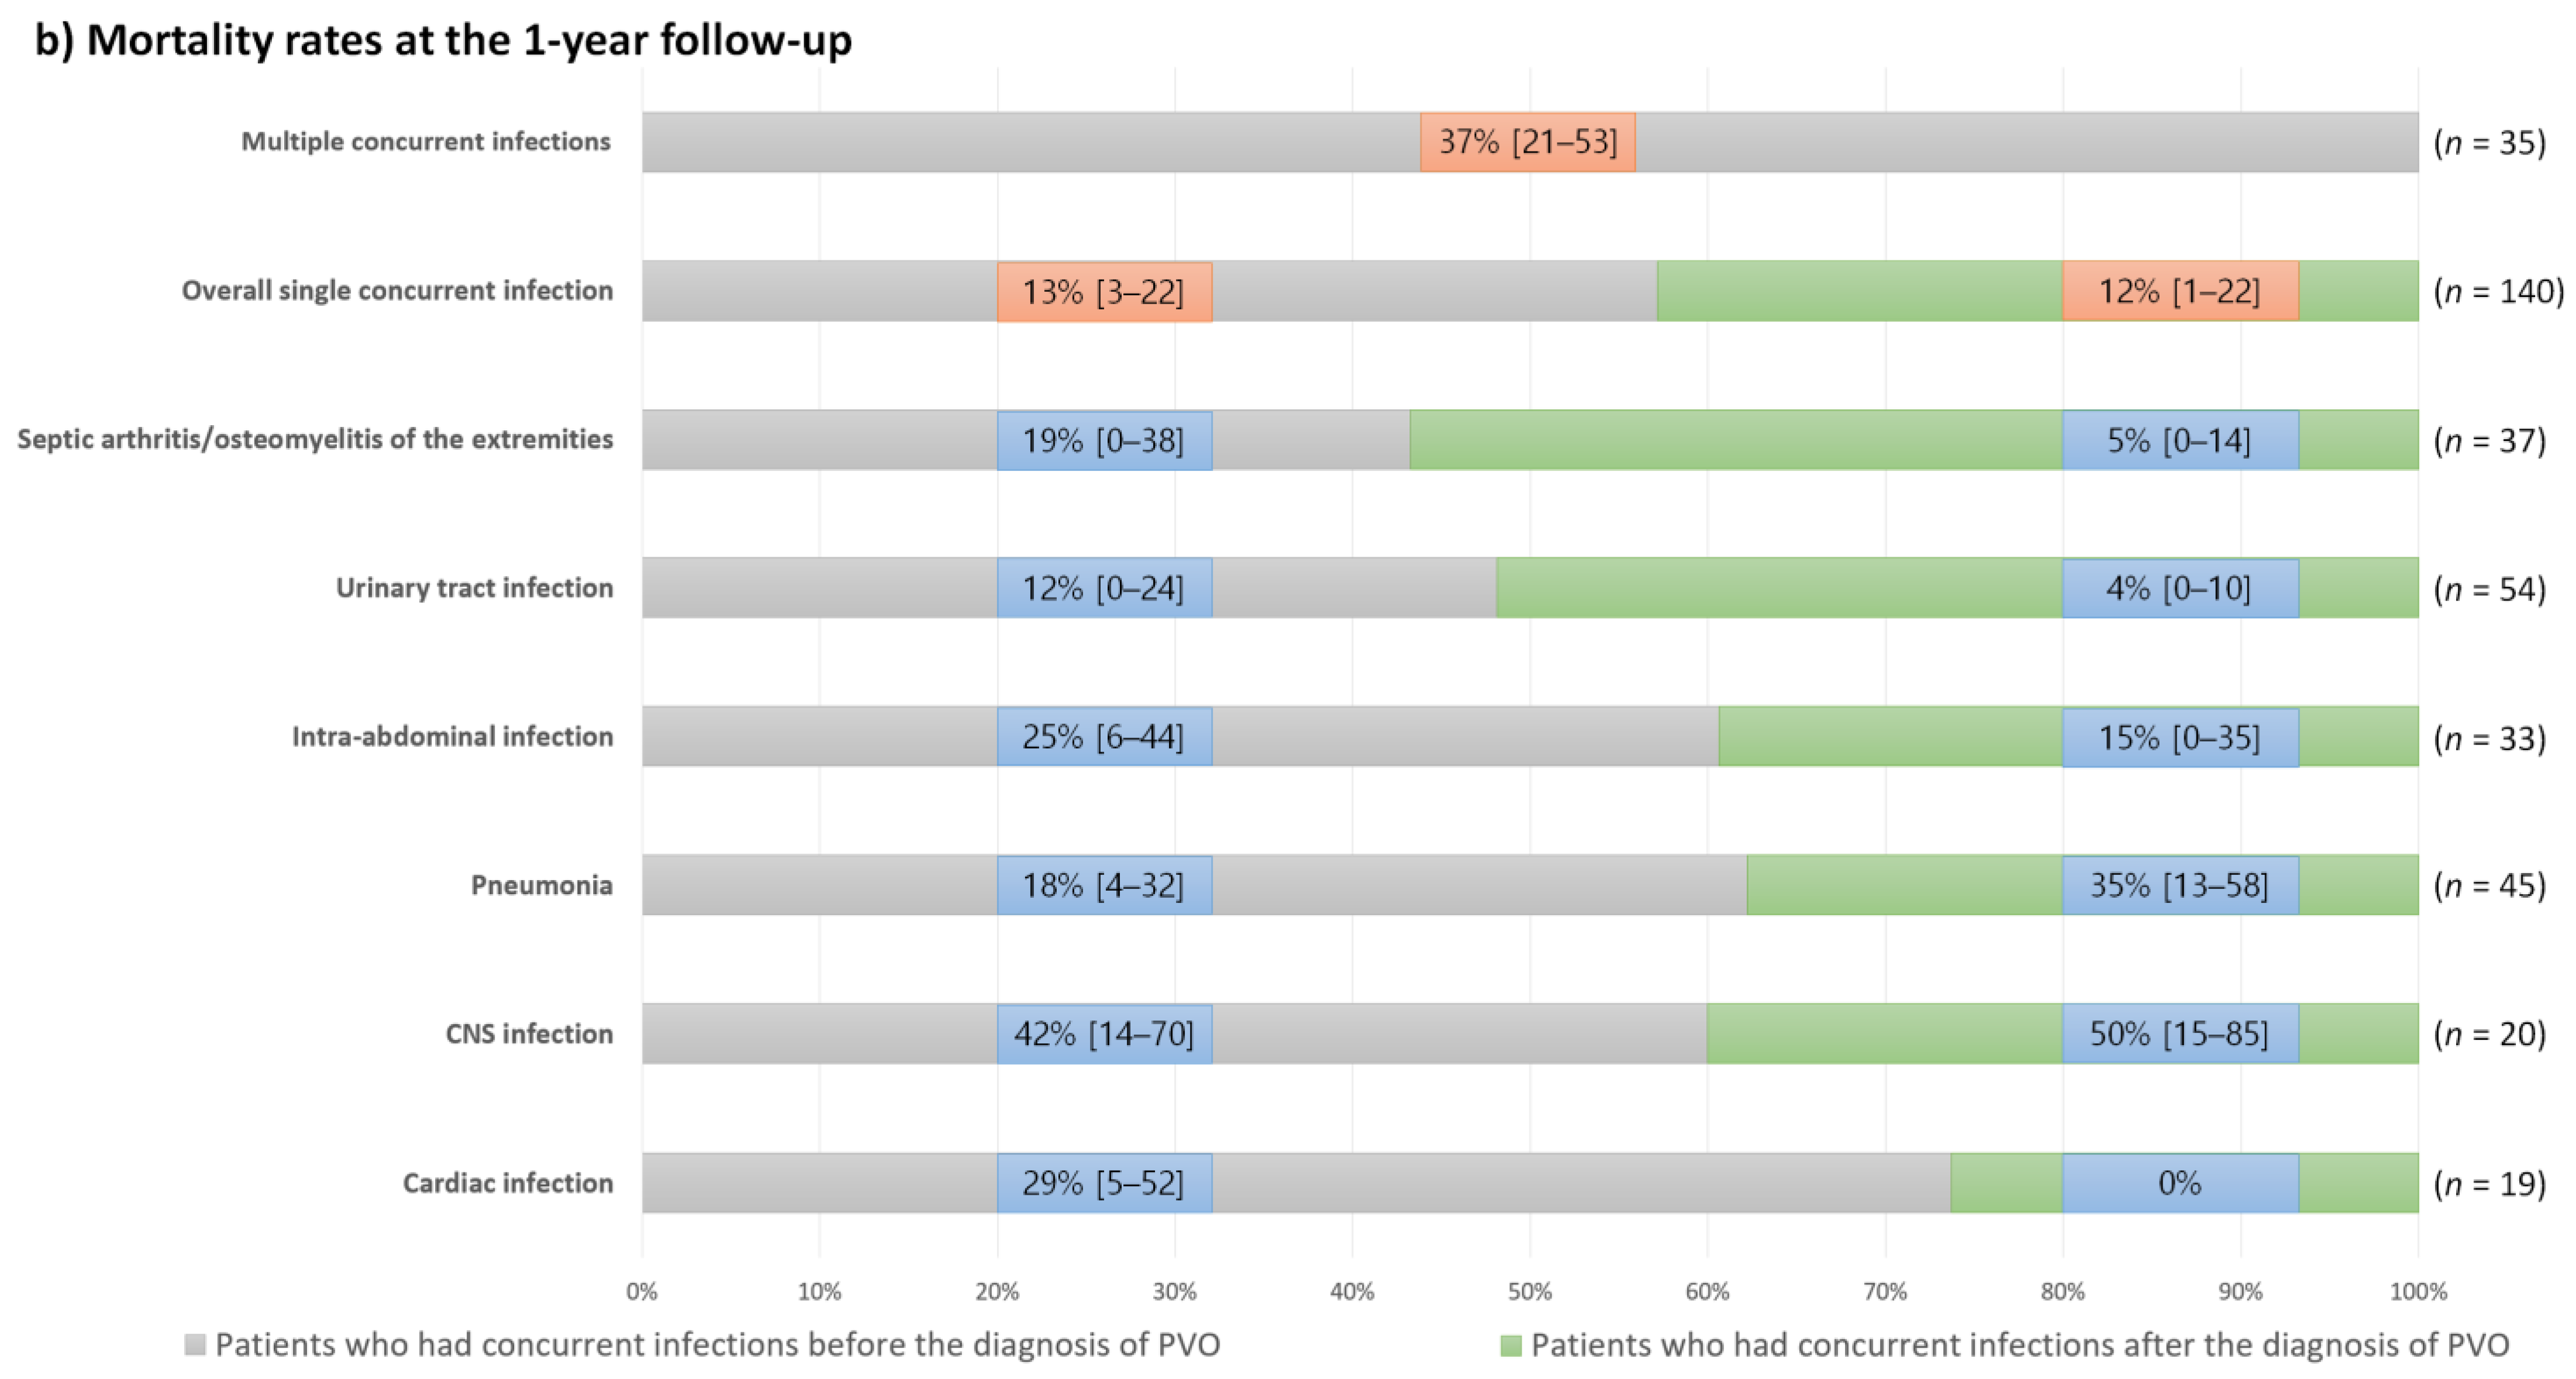Select the Intra-abdominal infection axis label
This screenshot has width=2576, height=1379.
452,736
